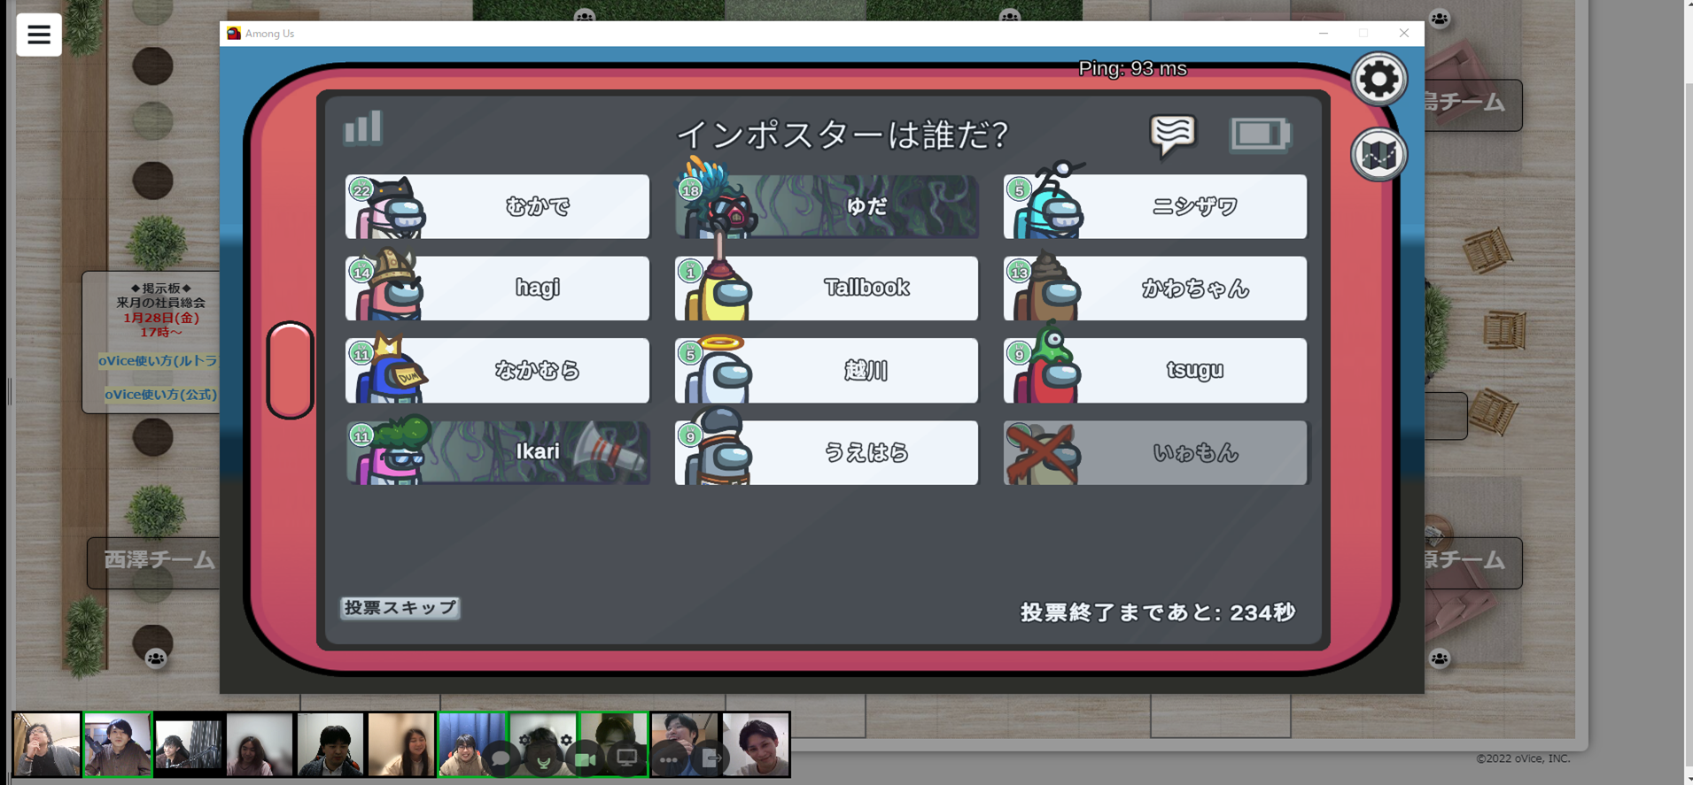Open the hamburger menu at top left

pos(39,35)
